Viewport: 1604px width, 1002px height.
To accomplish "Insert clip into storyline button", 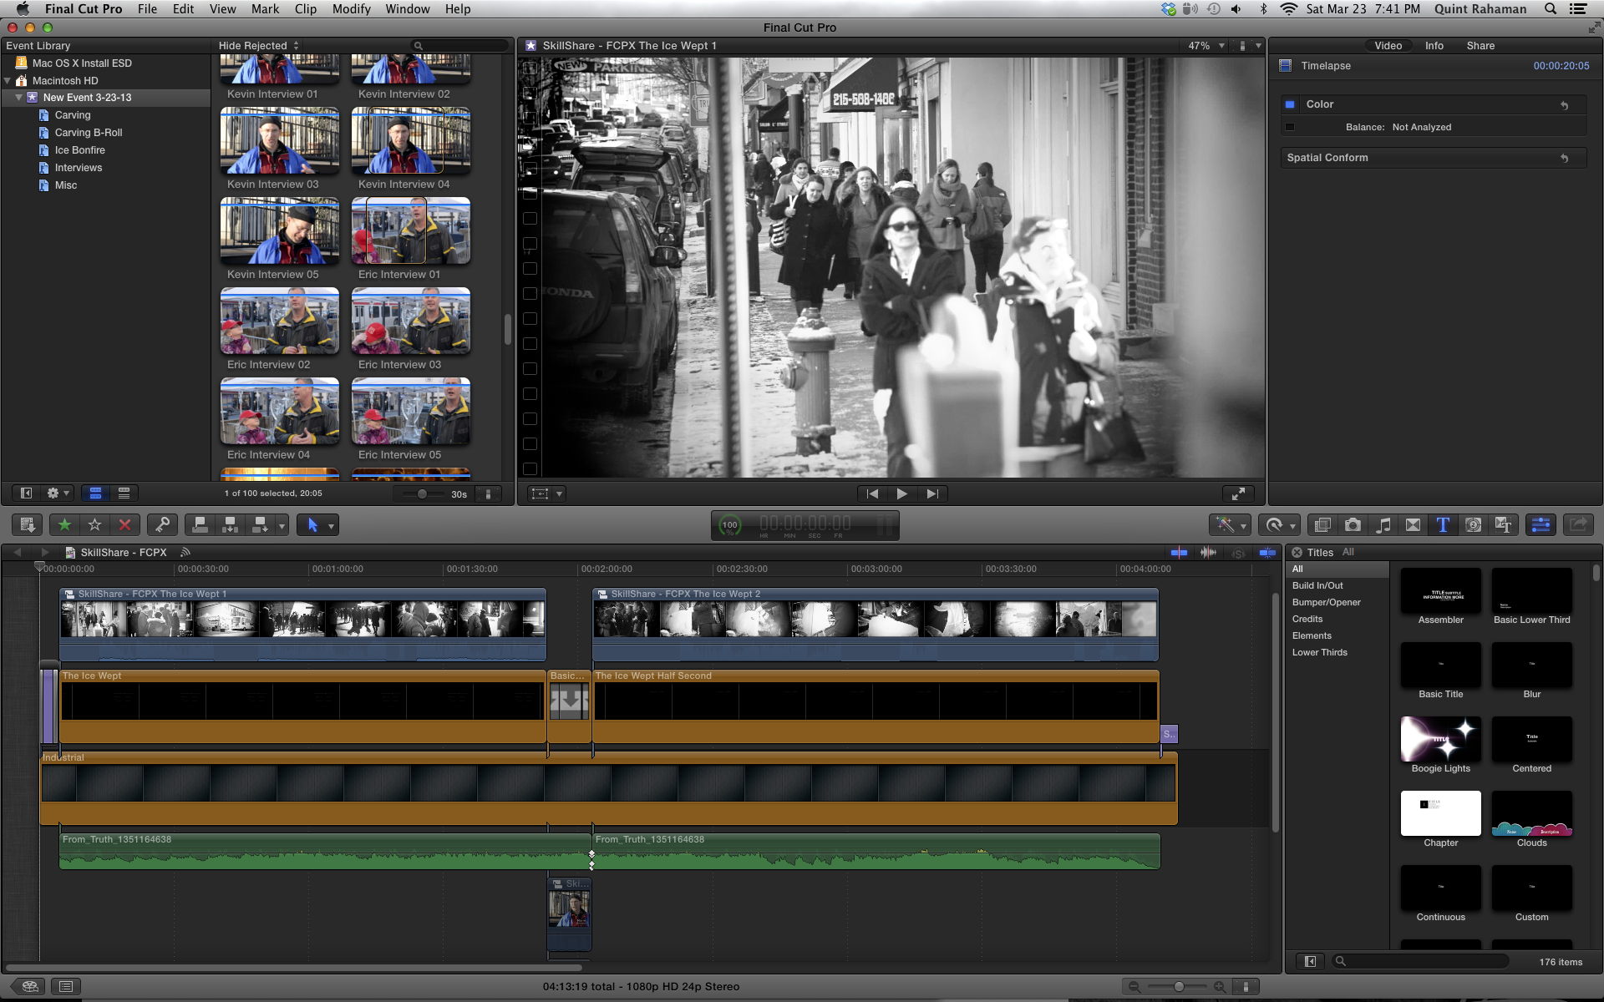I will (x=230, y=525).
